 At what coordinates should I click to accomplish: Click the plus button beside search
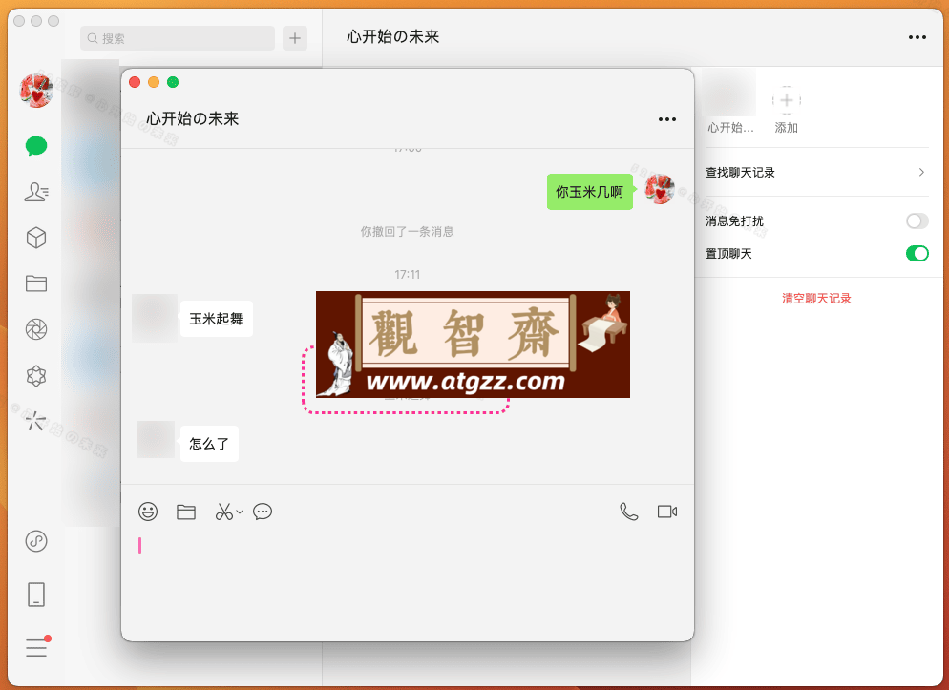click(295, 38)
